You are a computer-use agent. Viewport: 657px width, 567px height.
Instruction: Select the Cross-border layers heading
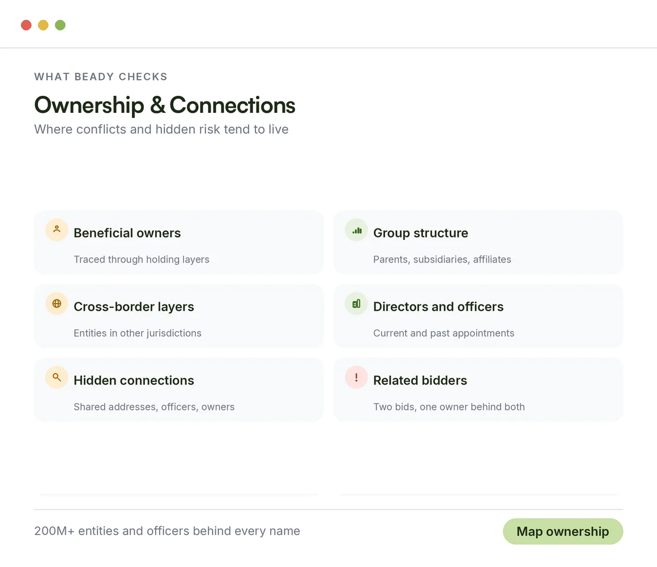pyautogui.click(x=134, y=307)
